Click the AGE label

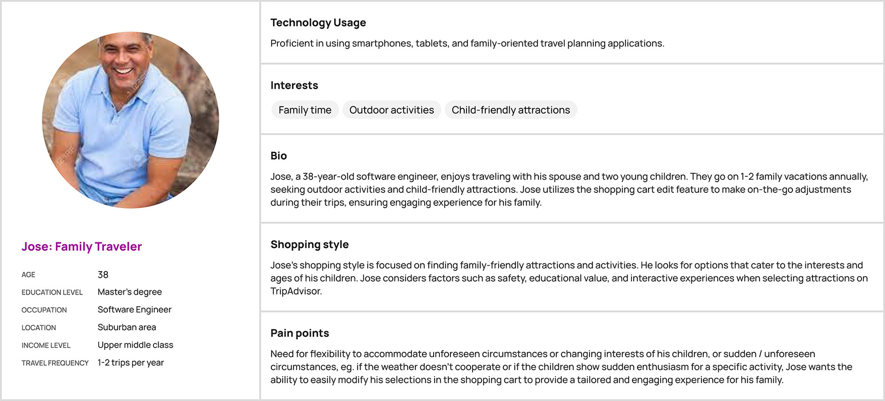tap(28, 275)
